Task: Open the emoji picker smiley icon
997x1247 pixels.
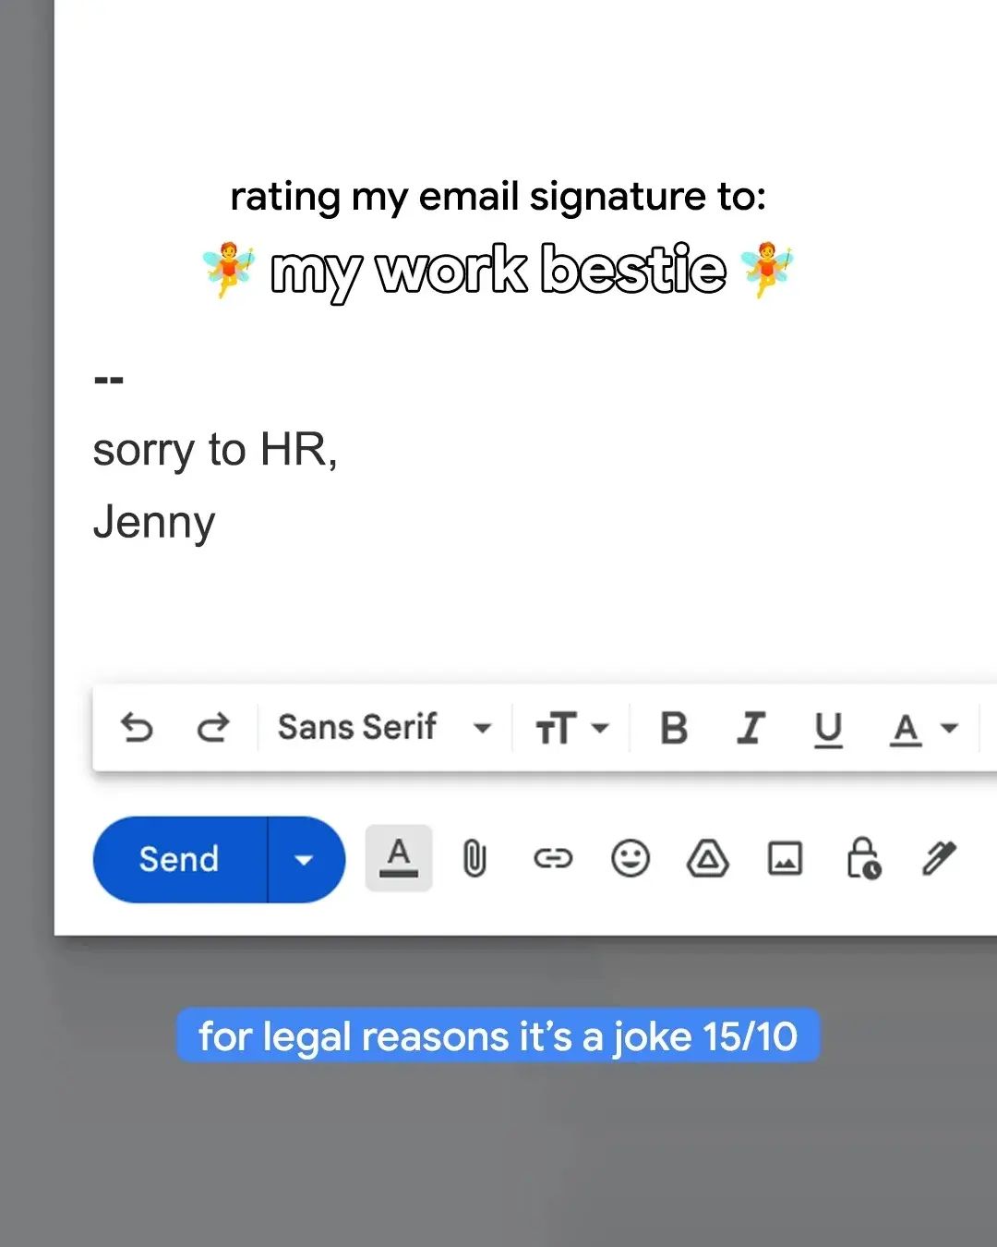Action: [631, 859]
